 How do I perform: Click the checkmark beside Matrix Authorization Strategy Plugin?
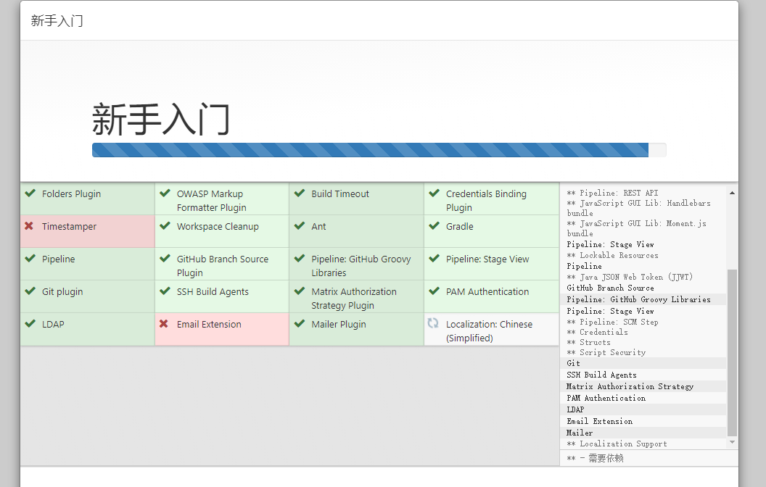tap(300, 291)
